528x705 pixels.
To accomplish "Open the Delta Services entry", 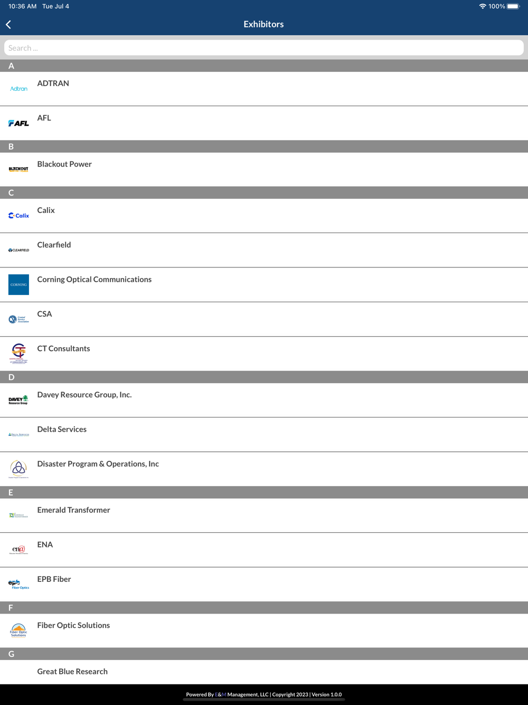I will [x=264, y=434].
